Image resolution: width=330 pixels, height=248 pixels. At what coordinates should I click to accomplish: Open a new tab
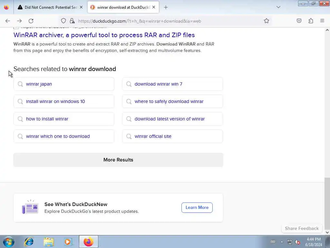[166, 7]
